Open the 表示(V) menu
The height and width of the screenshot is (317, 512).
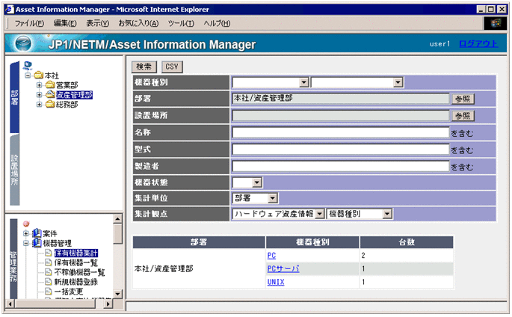97,23
